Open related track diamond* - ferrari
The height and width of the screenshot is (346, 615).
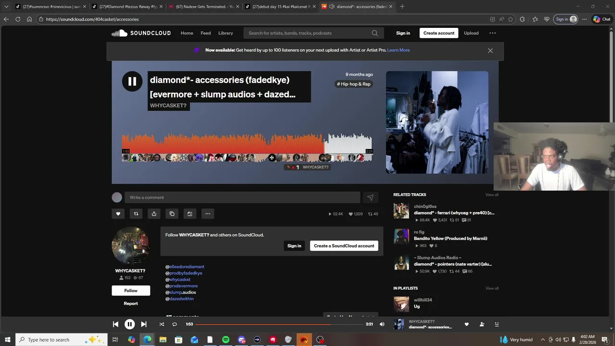click(x=454, y=213)
